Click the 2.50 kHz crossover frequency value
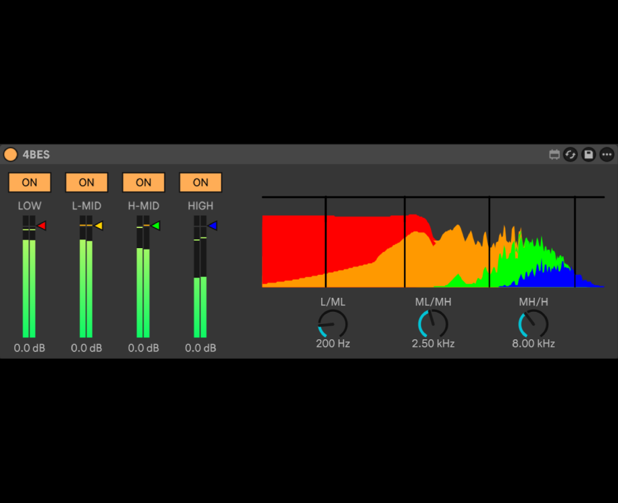The image size is (618, 503). (x=433, y=344)
